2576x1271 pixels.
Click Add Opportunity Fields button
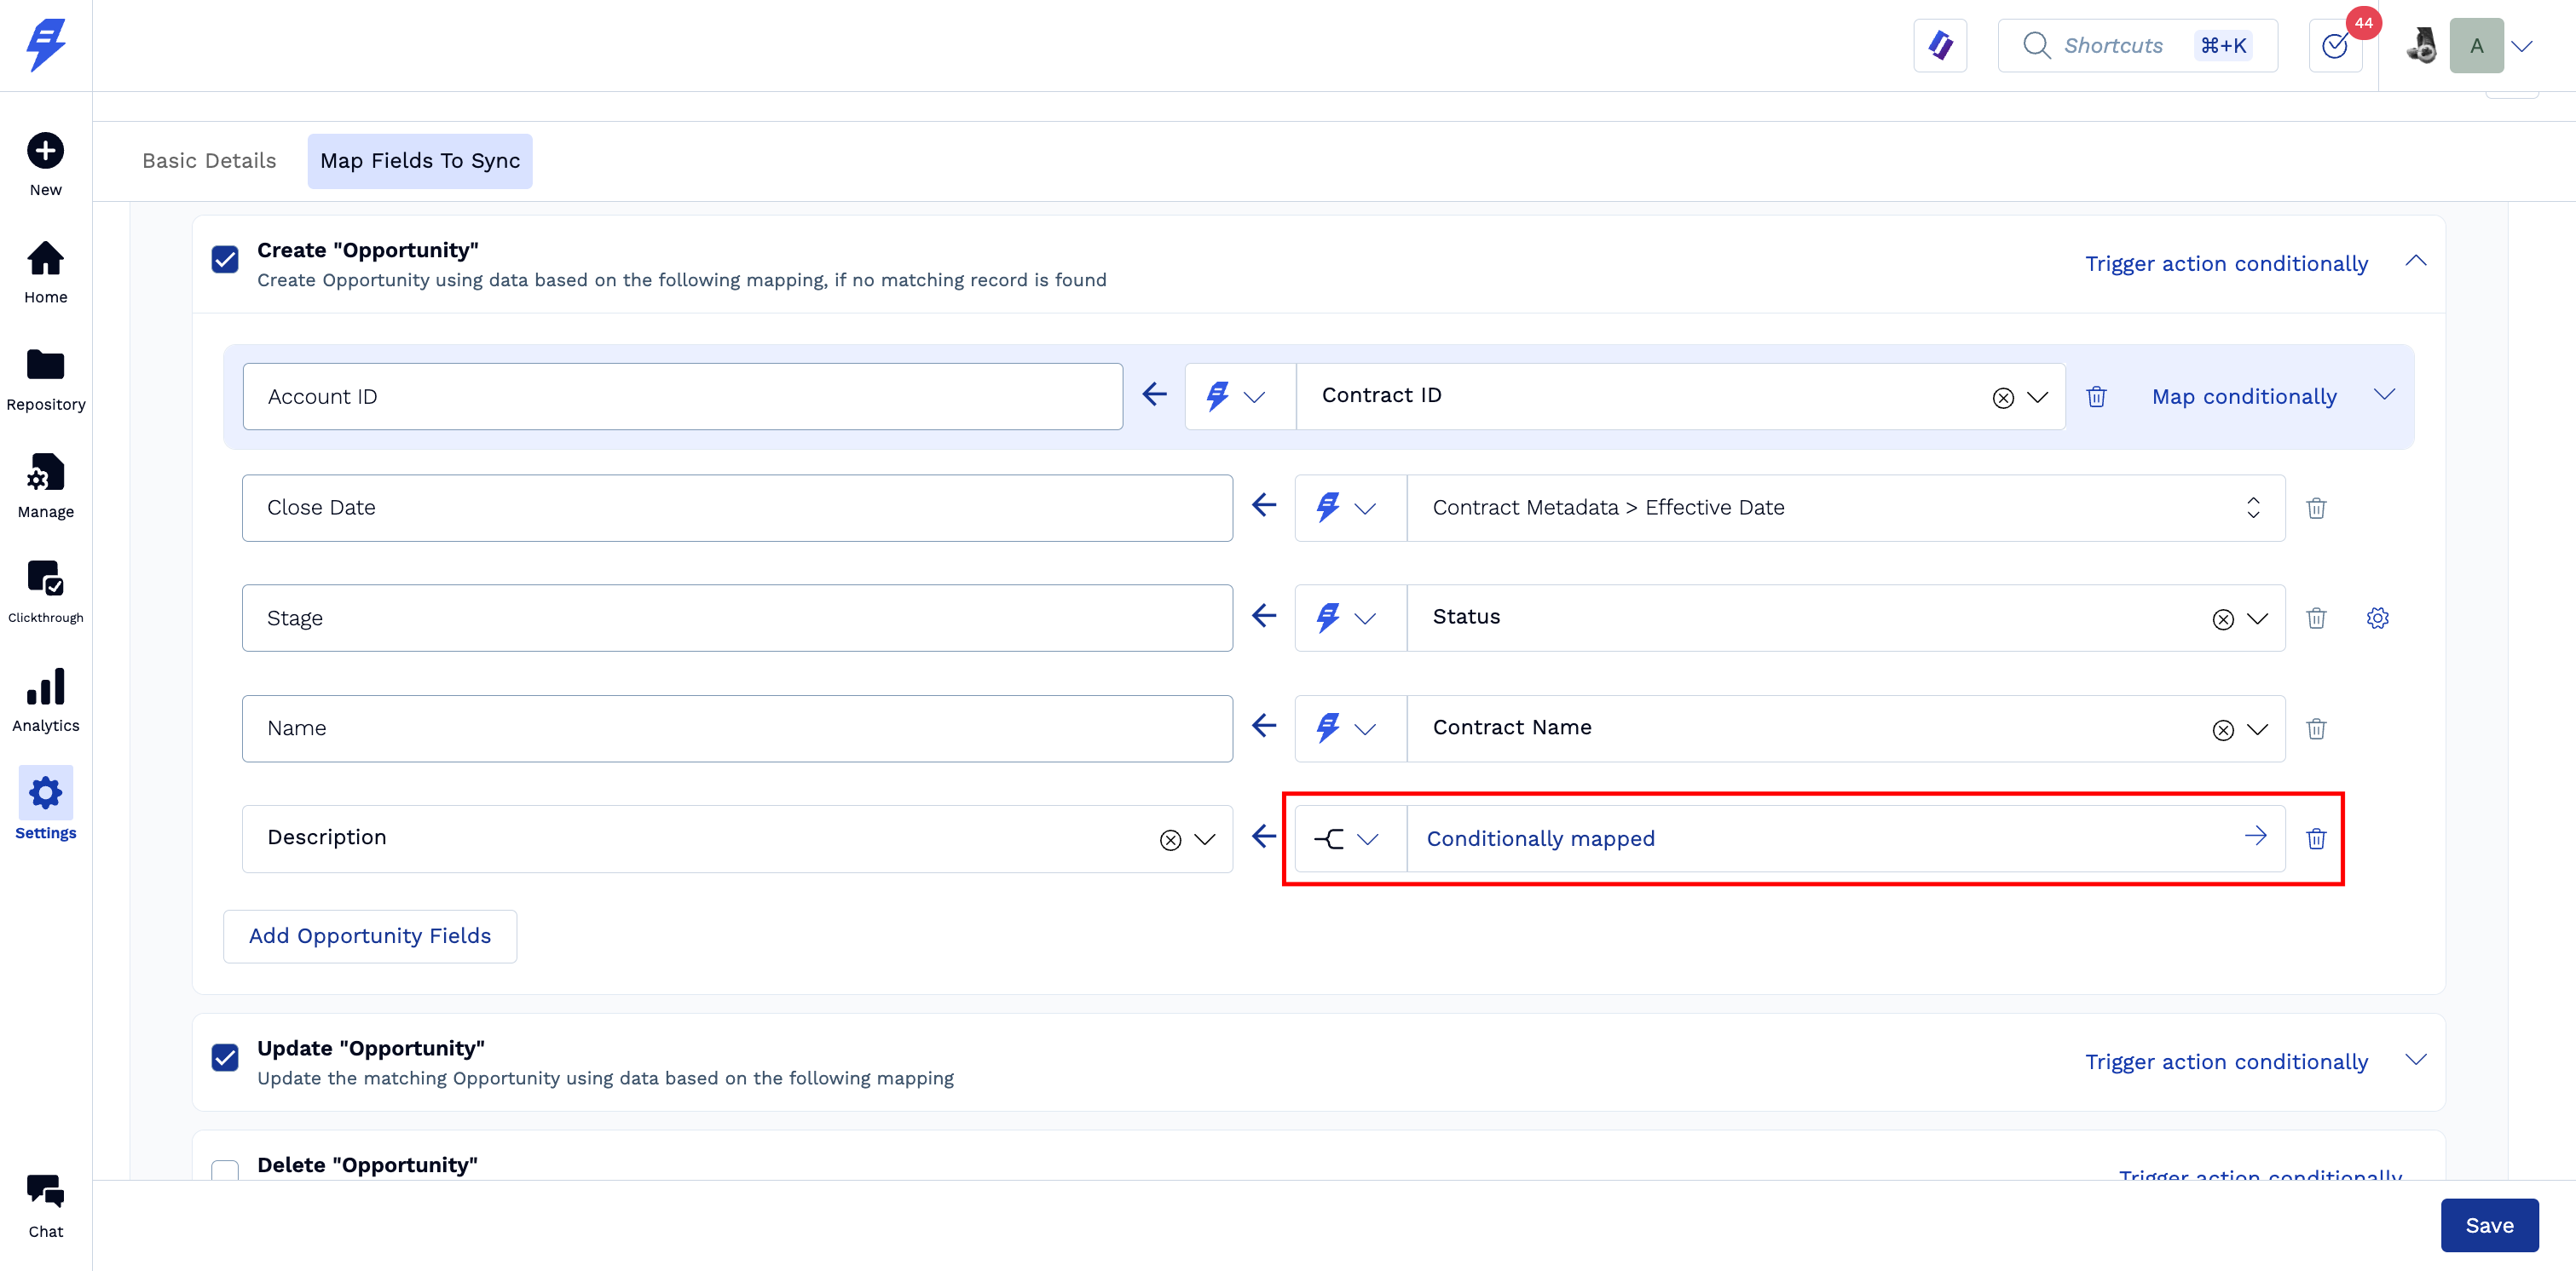(x=369, y=936)
